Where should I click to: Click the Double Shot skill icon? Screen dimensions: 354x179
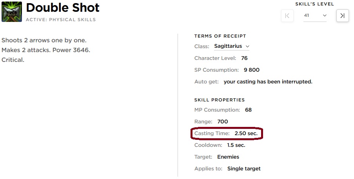[x=12, y=11]
